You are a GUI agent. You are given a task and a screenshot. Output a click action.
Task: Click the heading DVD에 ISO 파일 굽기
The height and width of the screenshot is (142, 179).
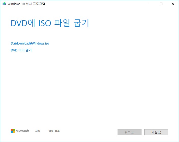tap(50, 23)
